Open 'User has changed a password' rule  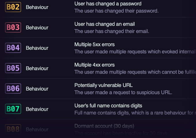[x=108, y=4]
